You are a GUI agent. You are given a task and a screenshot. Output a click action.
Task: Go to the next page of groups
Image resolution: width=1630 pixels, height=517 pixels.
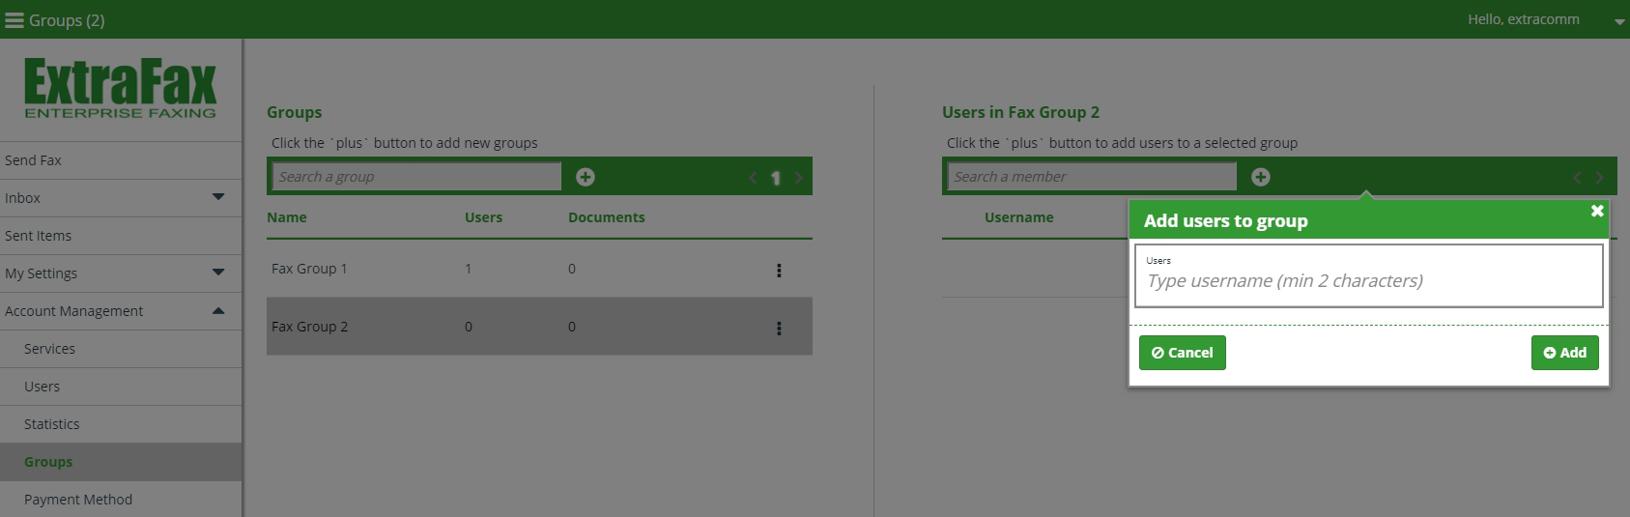click(799, 178)
